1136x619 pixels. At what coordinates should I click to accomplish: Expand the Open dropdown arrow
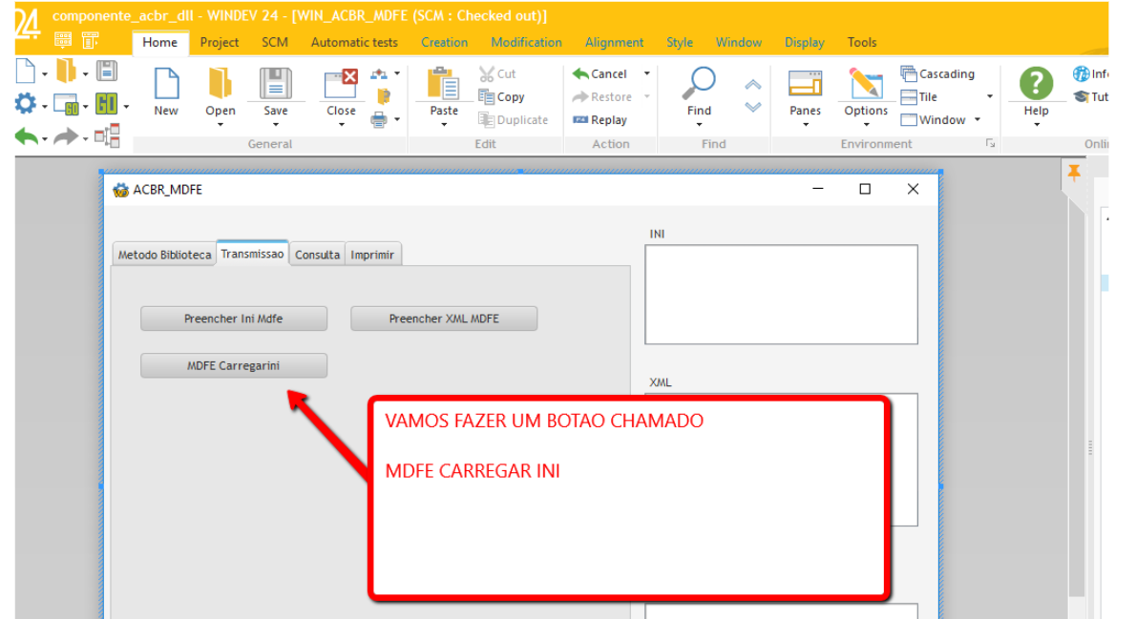[x=221, y=125]
